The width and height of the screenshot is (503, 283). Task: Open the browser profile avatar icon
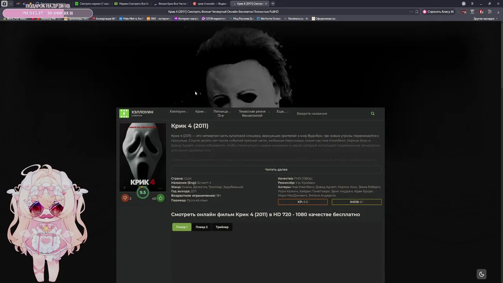click(464, 4)
